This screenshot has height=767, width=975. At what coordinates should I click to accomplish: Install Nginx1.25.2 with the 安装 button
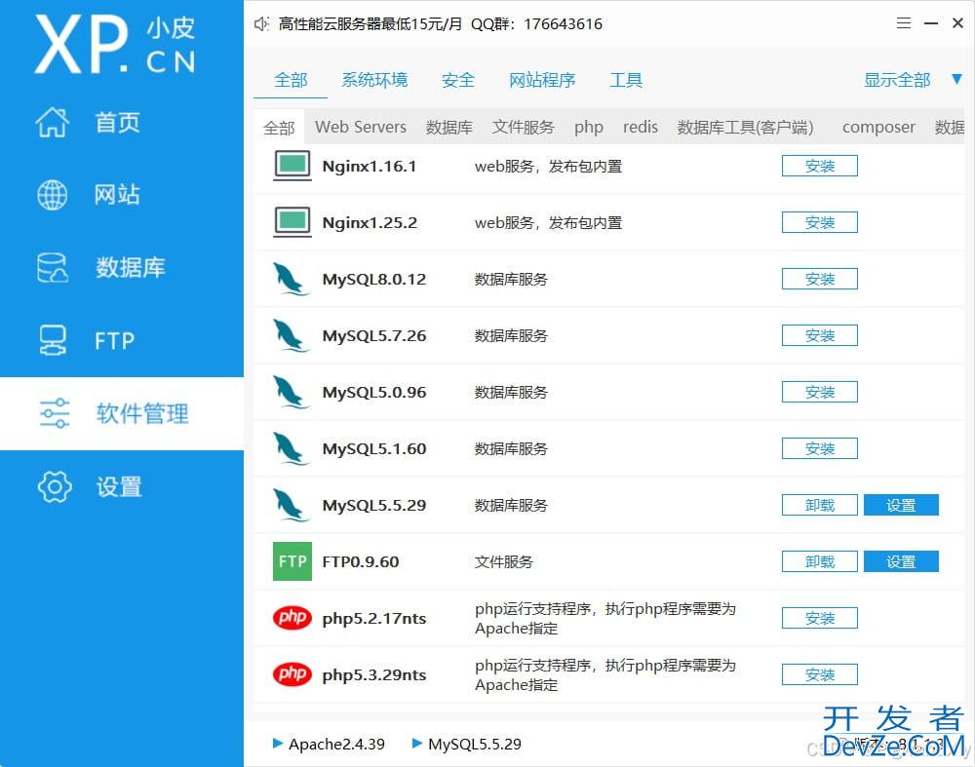click(x=819, y=223)
